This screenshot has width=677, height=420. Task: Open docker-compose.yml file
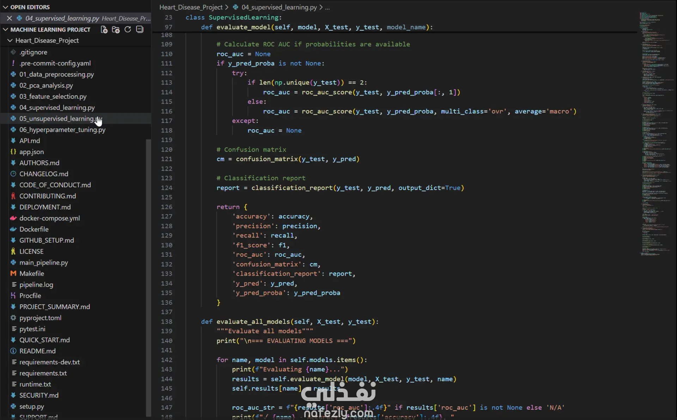[x=49, y=218]
